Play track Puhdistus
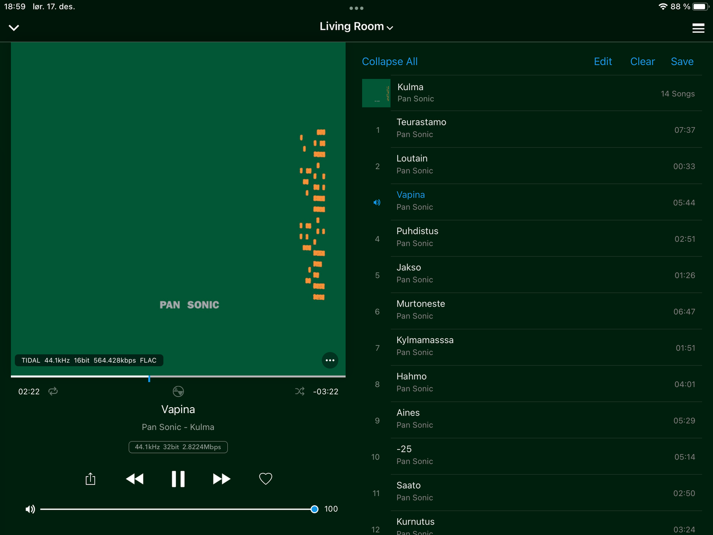 click(x=532, y=238)
